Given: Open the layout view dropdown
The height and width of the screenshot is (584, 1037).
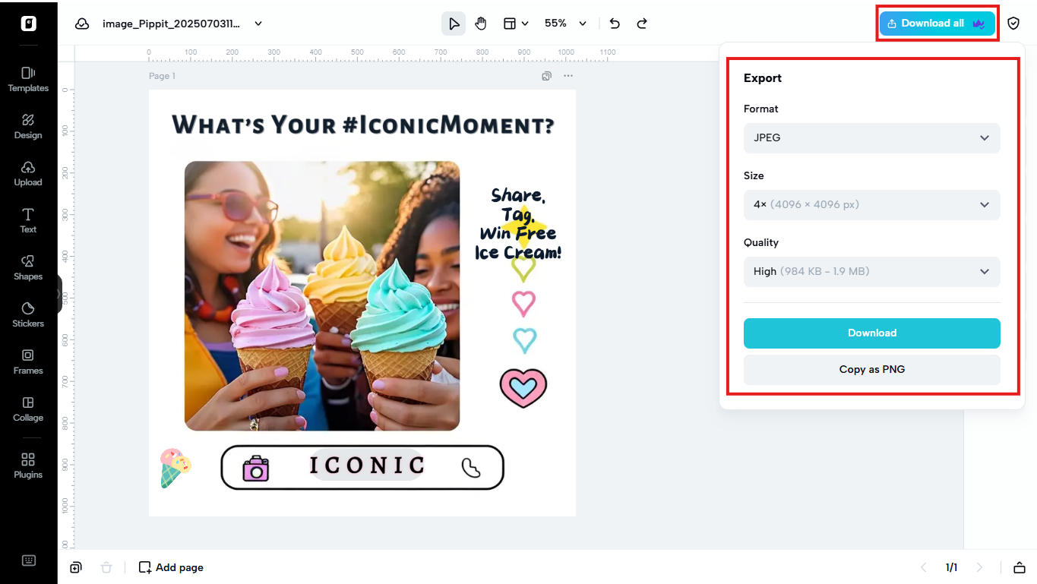Looking at the screenshot, I should click(x=516, y=24).
